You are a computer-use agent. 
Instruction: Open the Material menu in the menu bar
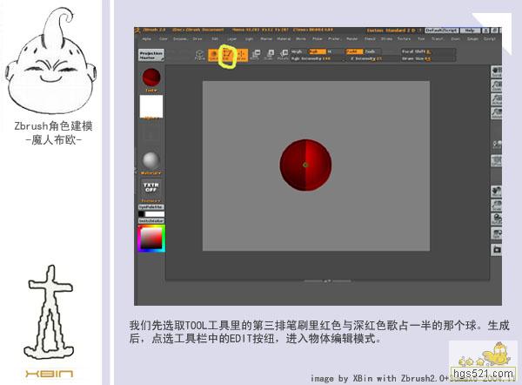tap(284, 38)
